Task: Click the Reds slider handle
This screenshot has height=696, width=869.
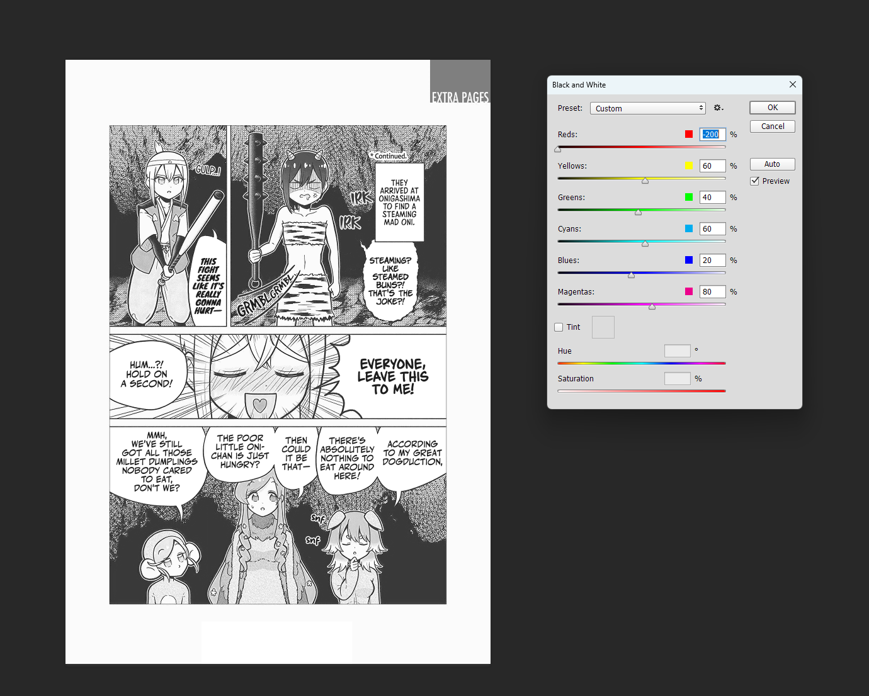Action: coord(558,150)
